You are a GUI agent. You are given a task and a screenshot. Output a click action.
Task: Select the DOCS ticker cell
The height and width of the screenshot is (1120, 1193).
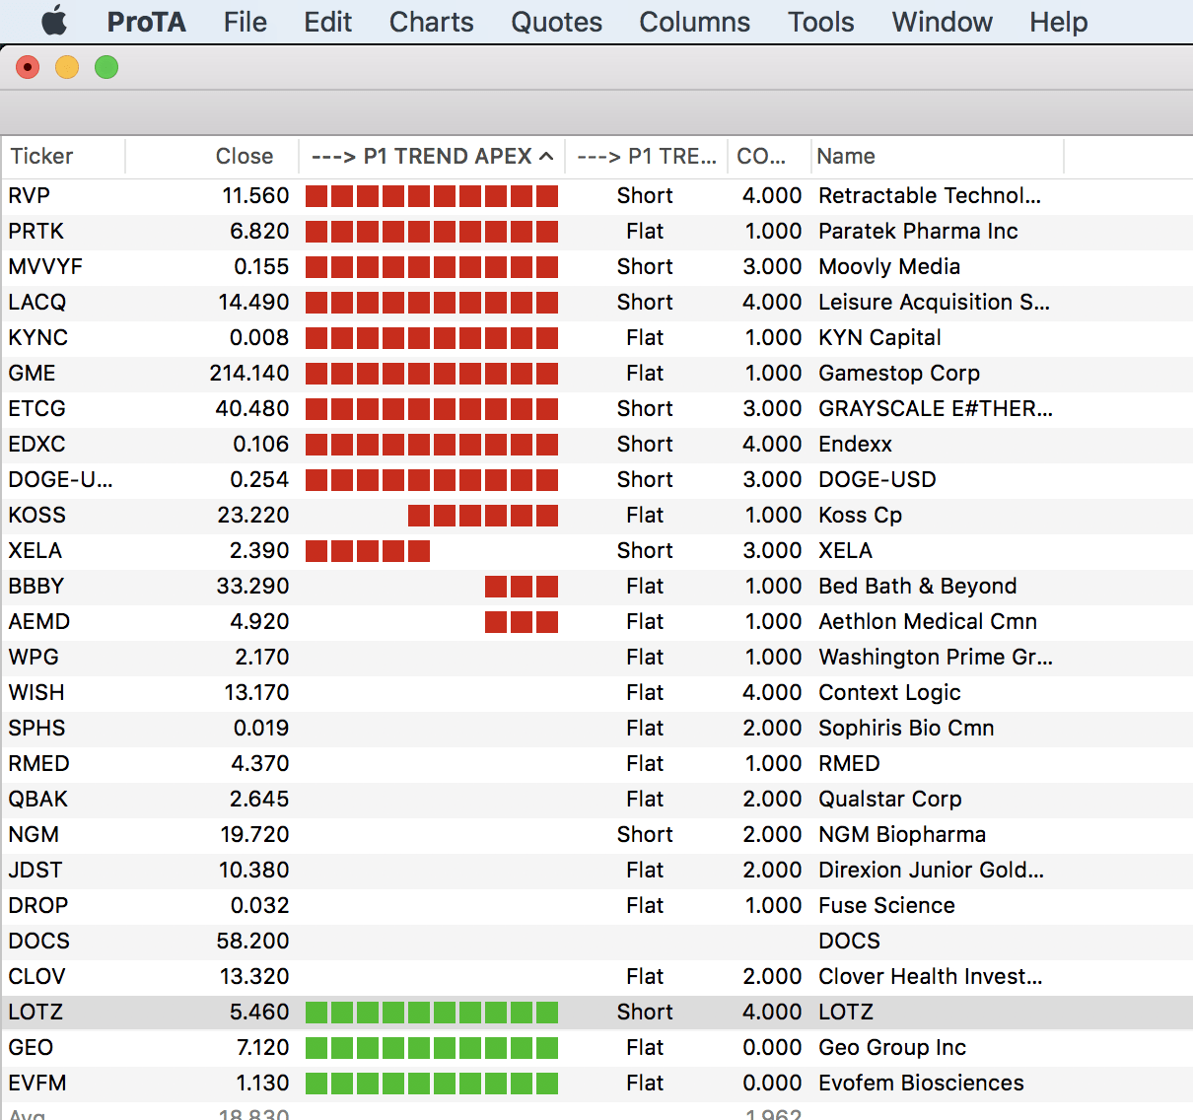click(x=39, y=941)
